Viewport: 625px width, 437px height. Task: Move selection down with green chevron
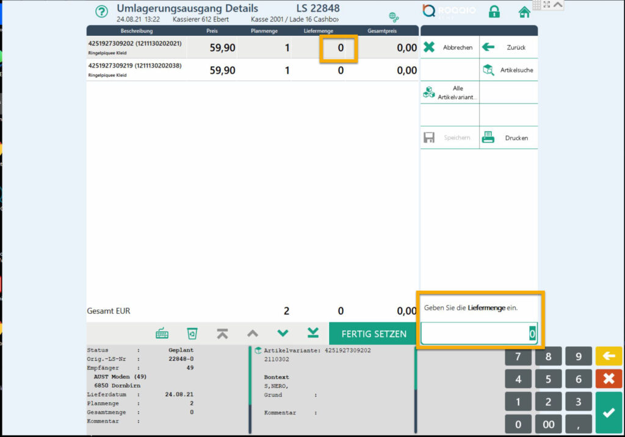282,333
